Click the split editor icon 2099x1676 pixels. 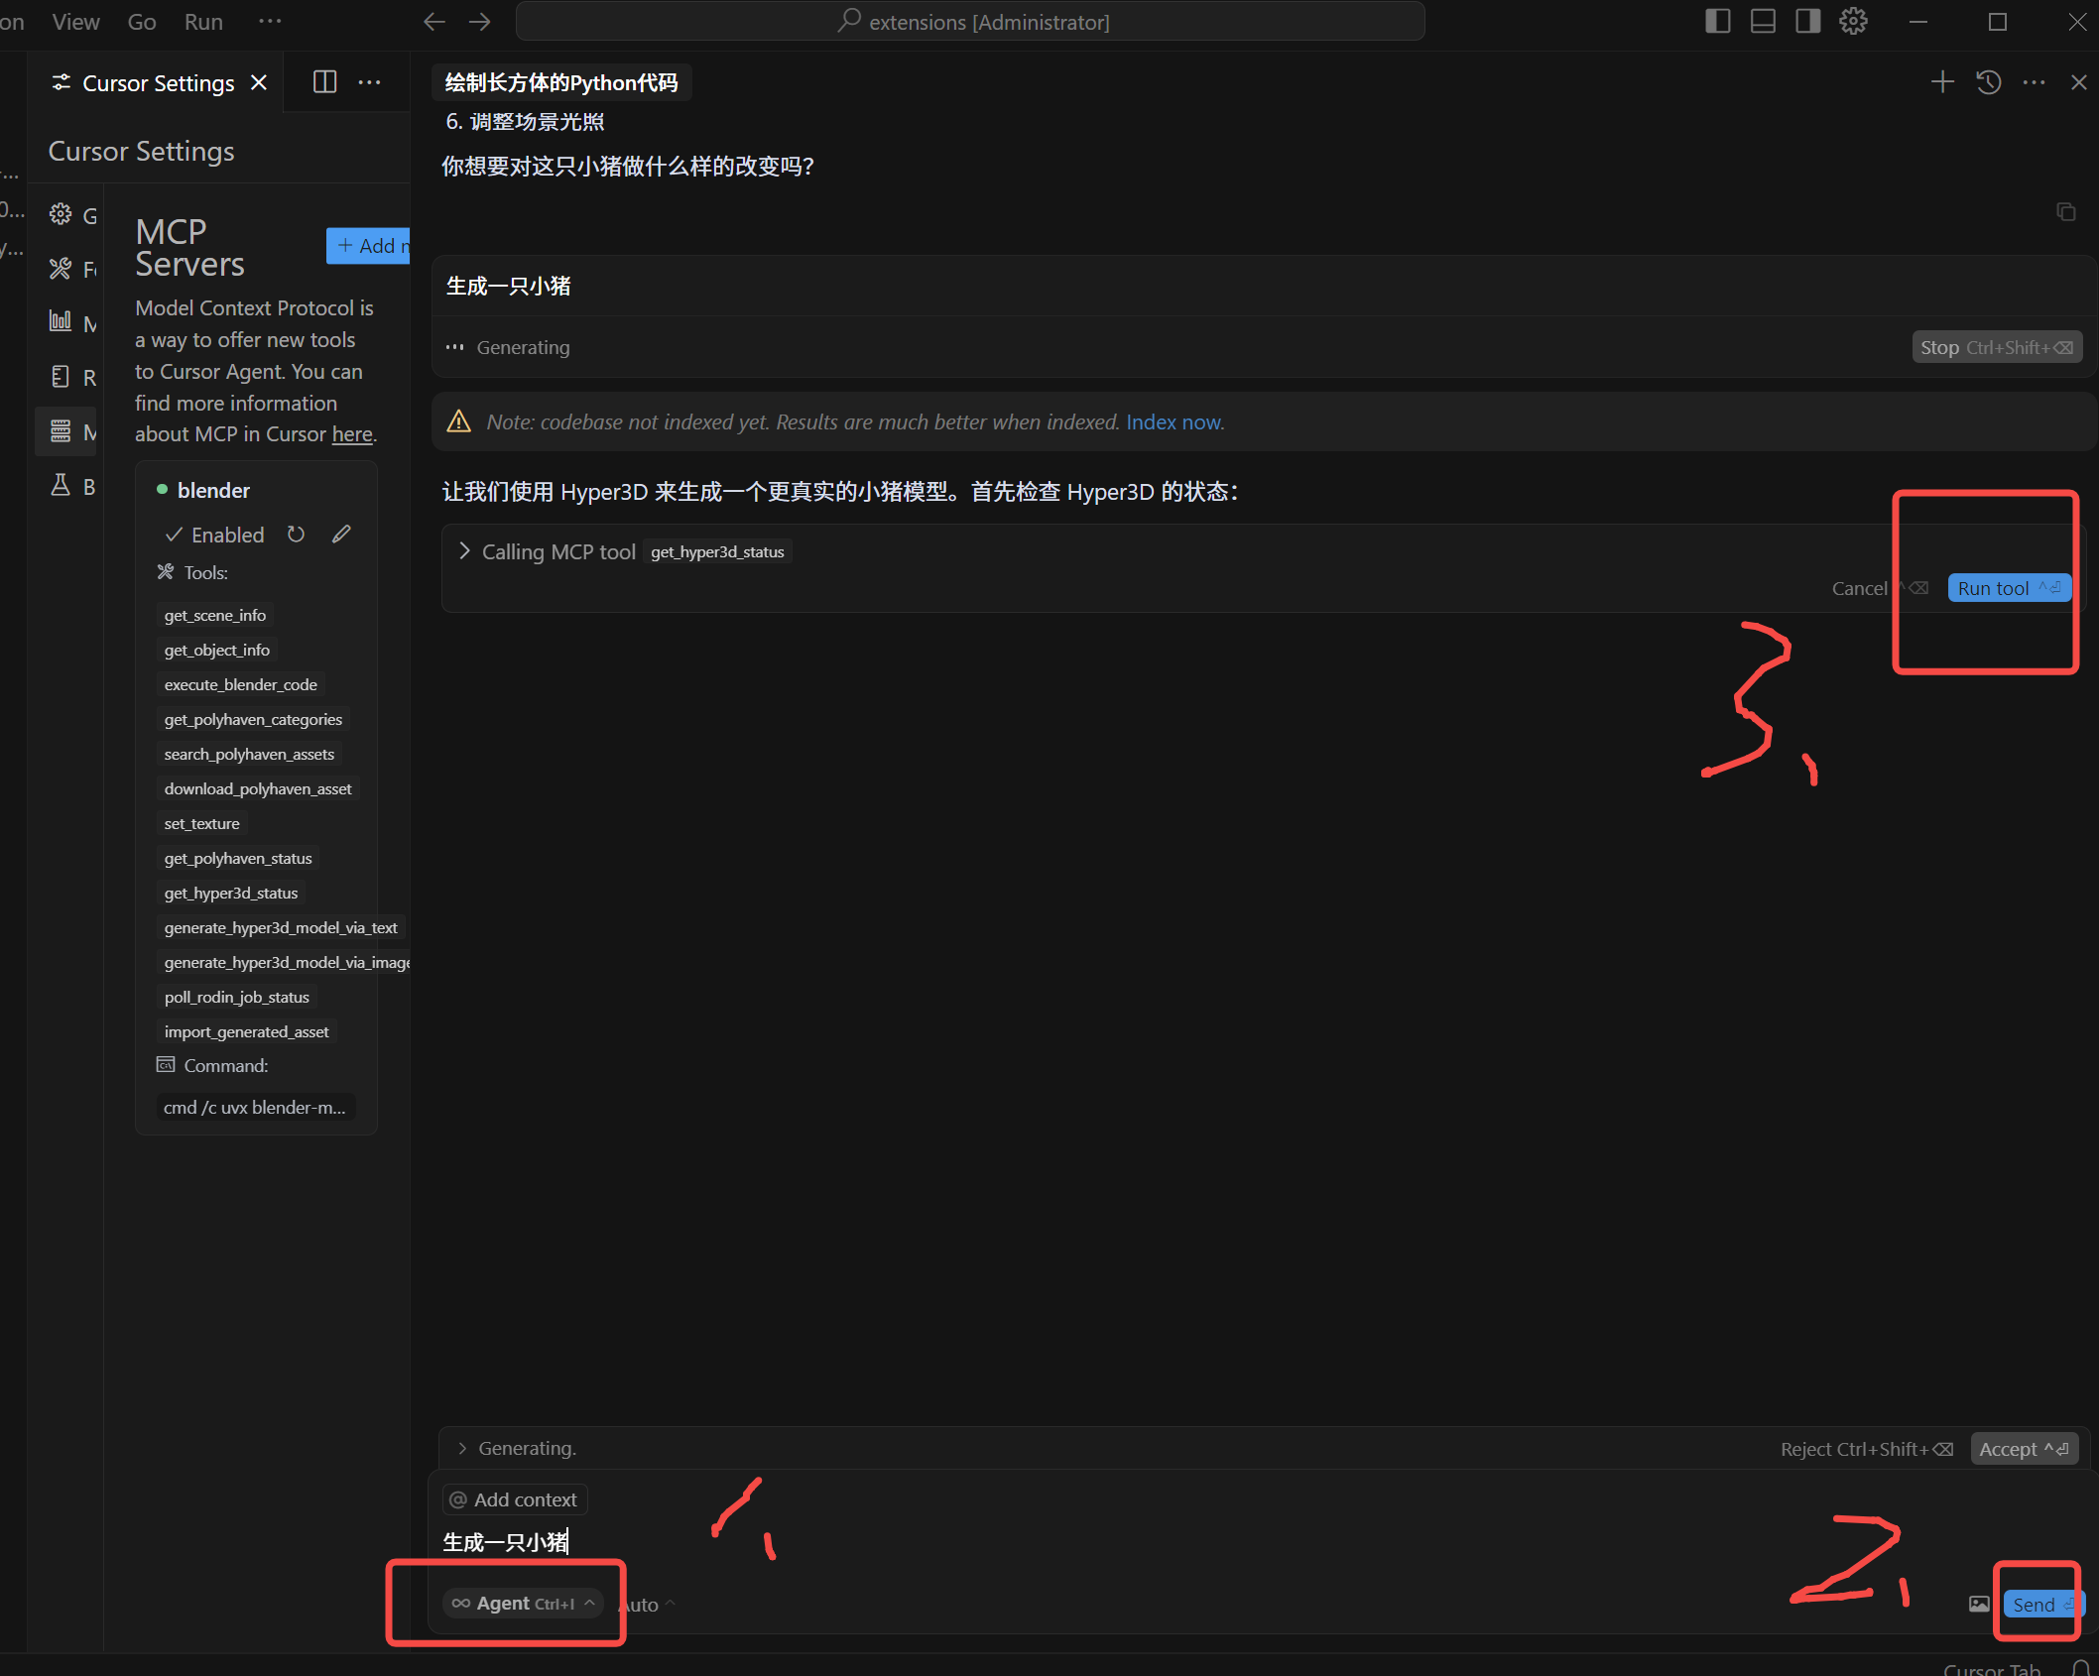(324, 82)
